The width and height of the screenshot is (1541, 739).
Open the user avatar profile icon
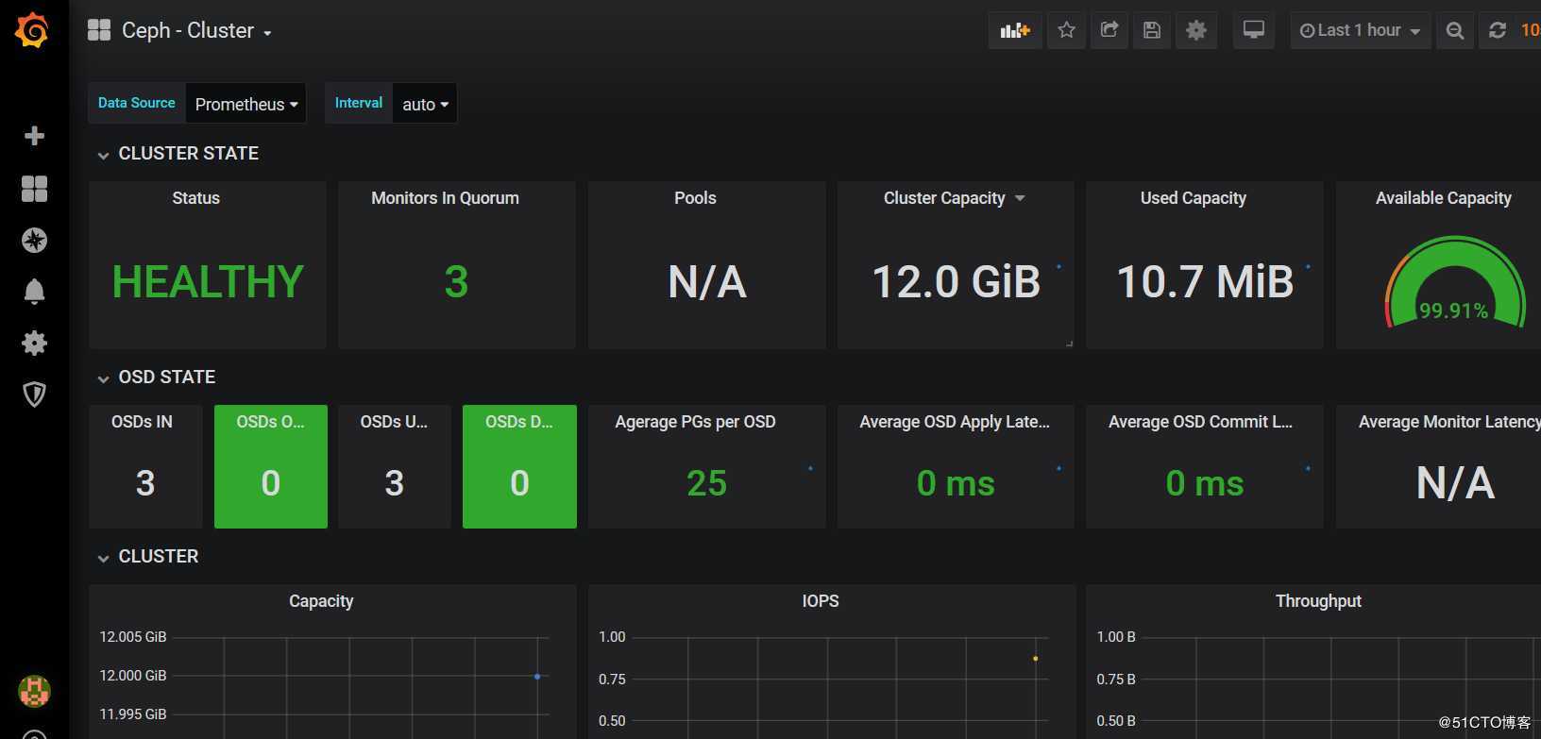tap(34, 691)
